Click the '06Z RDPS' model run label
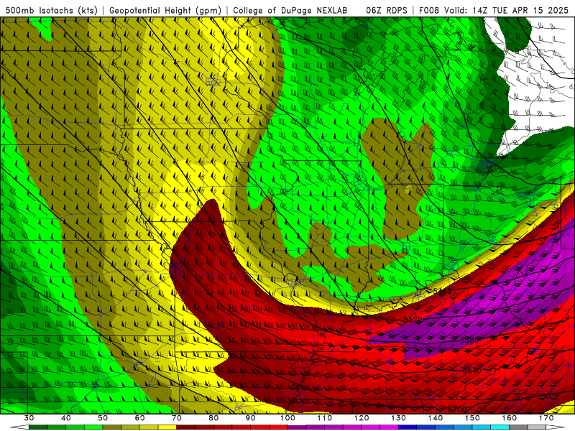 click(387, 10)
